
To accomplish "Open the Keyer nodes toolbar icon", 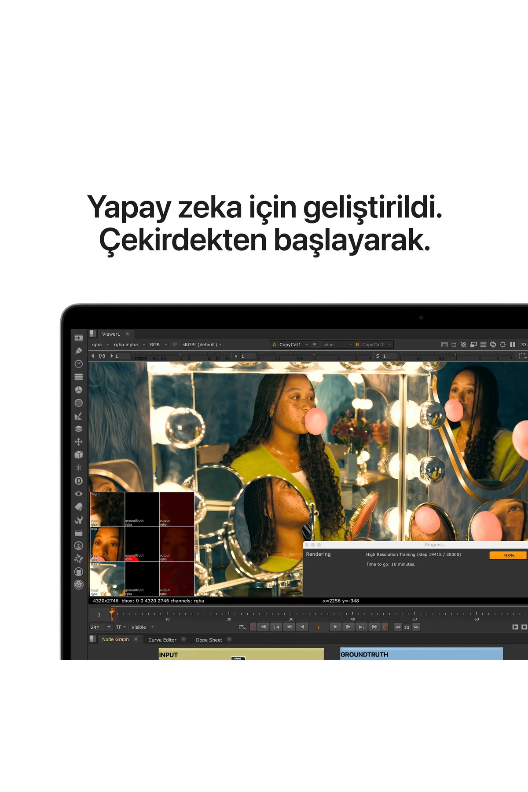I will coord(79,416).
